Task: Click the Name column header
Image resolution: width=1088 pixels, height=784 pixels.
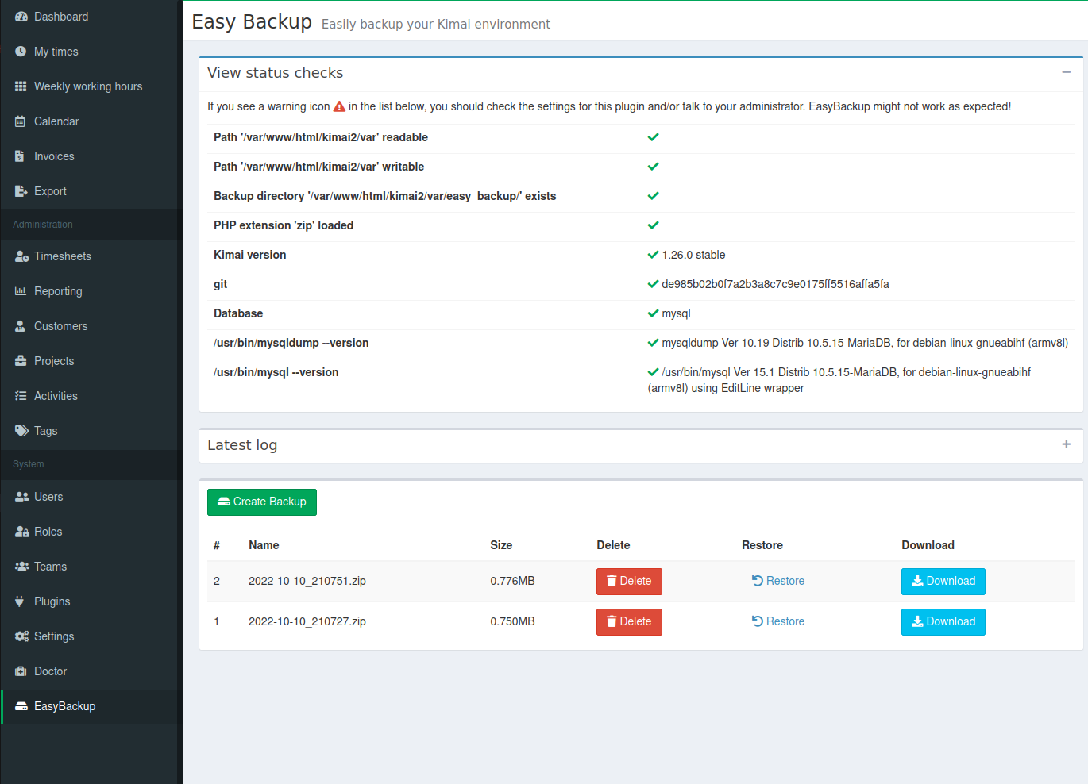Action: (264, 545)
